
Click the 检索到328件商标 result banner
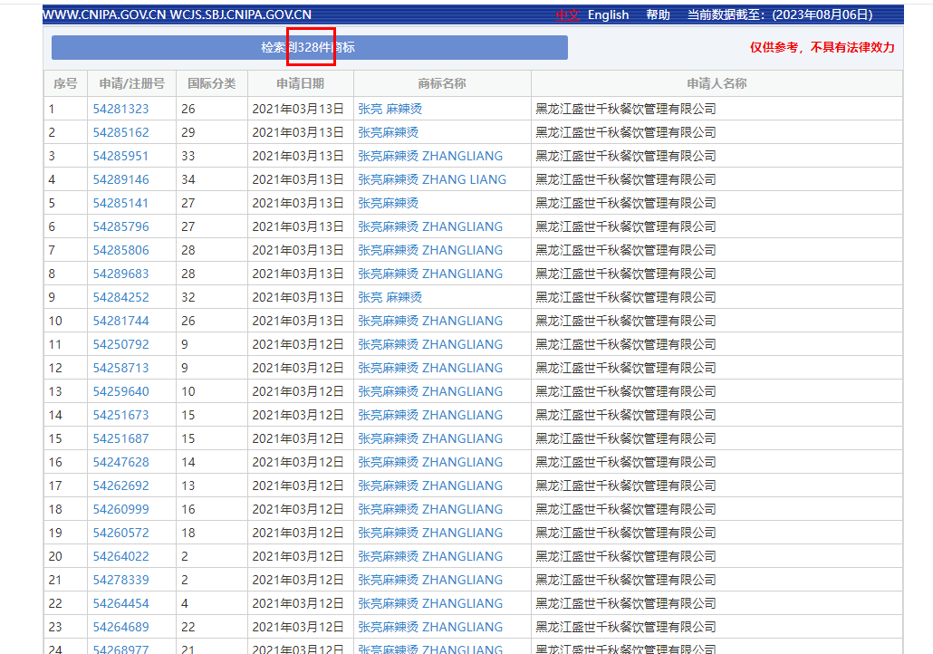pyautogui.click(x=310, y=48)
